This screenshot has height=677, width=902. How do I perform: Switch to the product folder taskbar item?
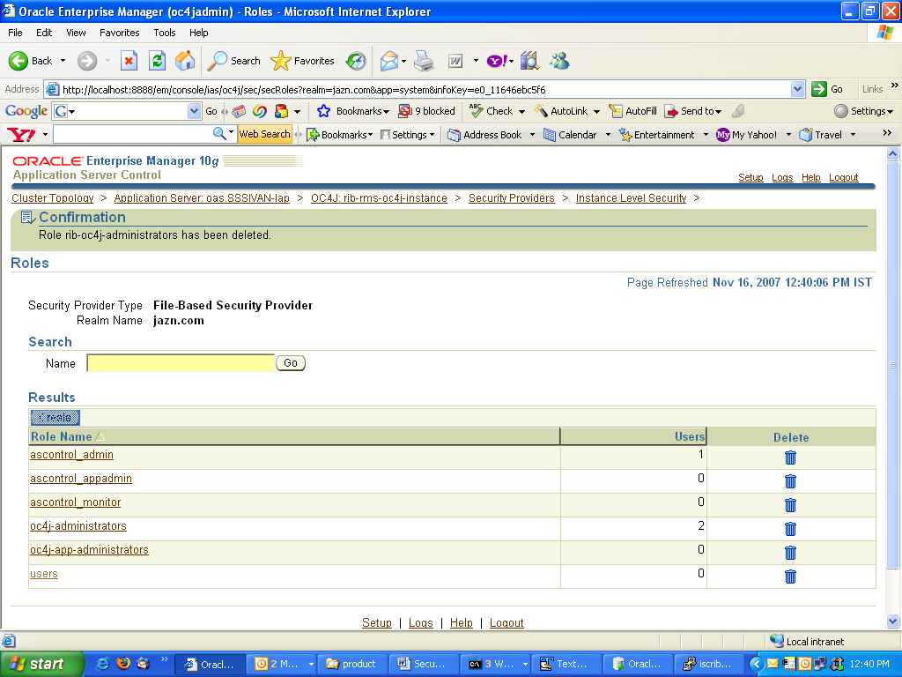[352, 664]
